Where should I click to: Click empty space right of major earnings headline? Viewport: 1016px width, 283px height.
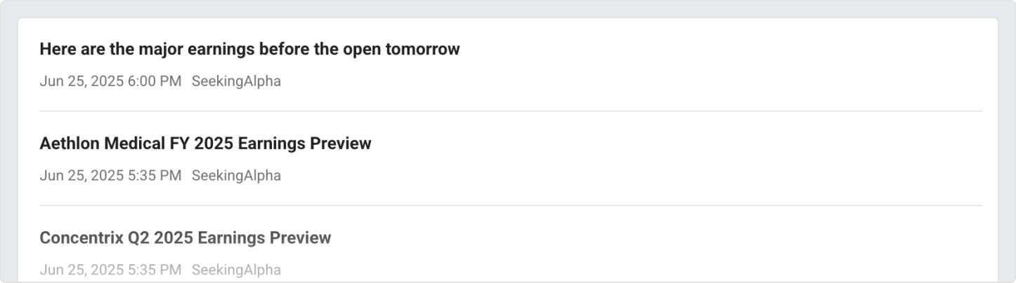(x=703, y=50)
